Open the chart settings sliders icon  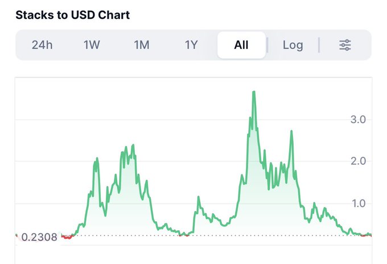point(345,45)
